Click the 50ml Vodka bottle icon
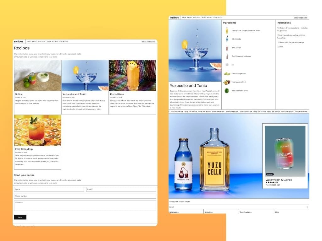 click(x=227, y=39)
